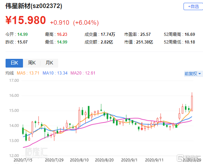This screenshot has height=164, width=203.
Task: Click the latest tall red candlestick
Action: 192,103
